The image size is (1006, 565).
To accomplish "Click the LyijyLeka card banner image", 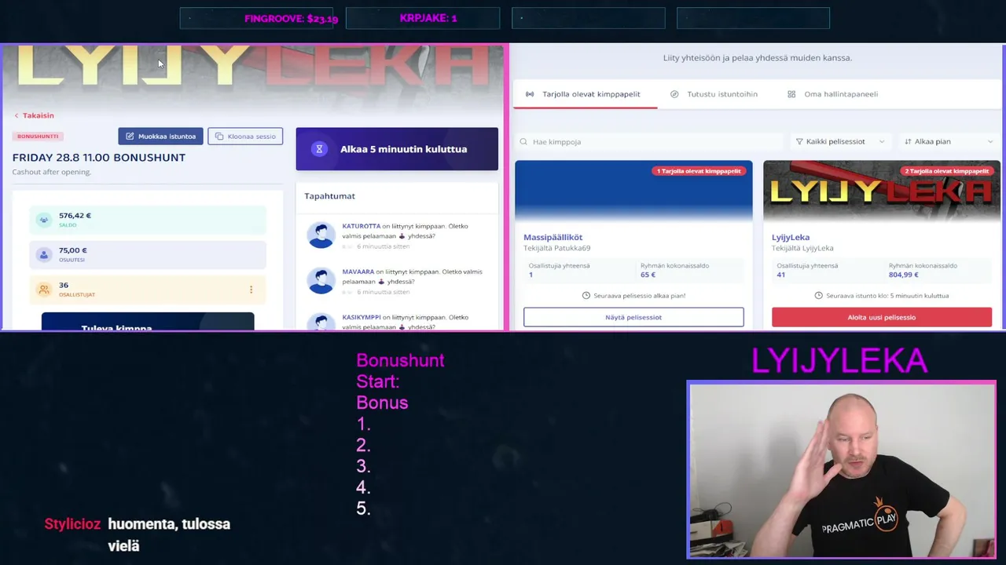I will coord(882,191).
